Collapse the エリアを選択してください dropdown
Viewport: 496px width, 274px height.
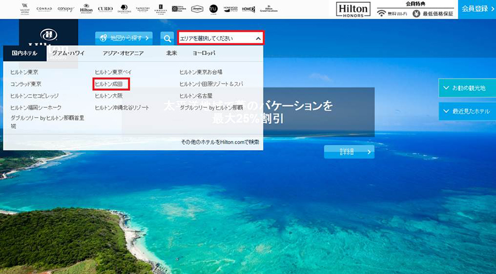(x=221, y=38)
